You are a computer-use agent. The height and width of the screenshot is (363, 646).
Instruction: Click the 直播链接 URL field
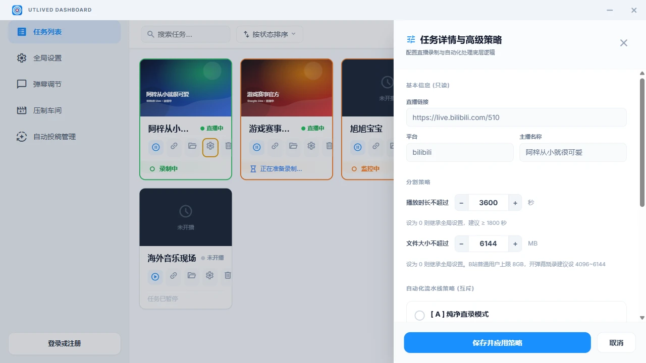(x=516, y=117)
